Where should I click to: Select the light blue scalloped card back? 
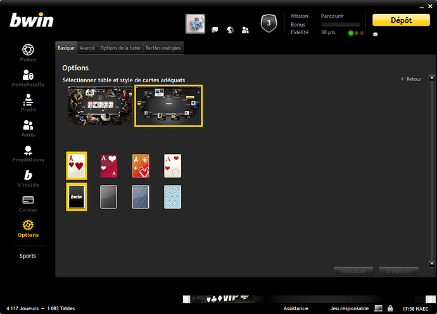tap(172, 197)
